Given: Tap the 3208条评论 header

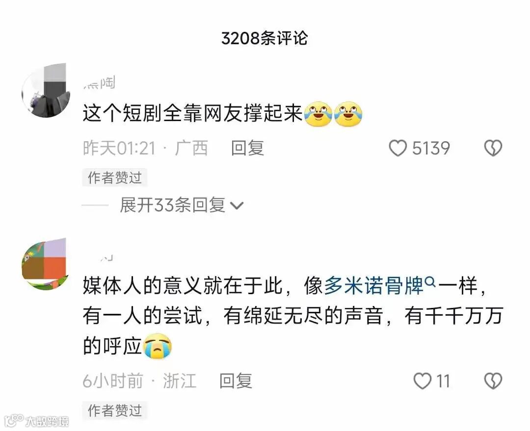Looking at the screenshot, I should pos(265,38).
